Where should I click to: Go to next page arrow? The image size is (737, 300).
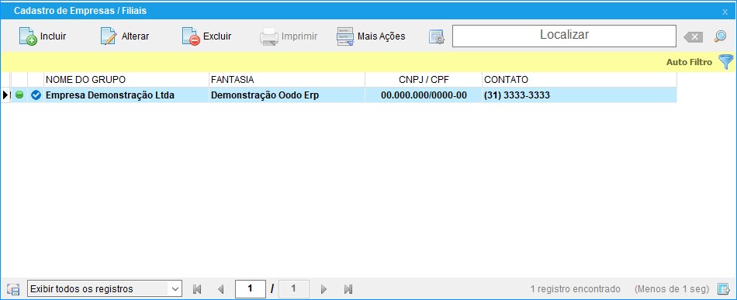324,289
